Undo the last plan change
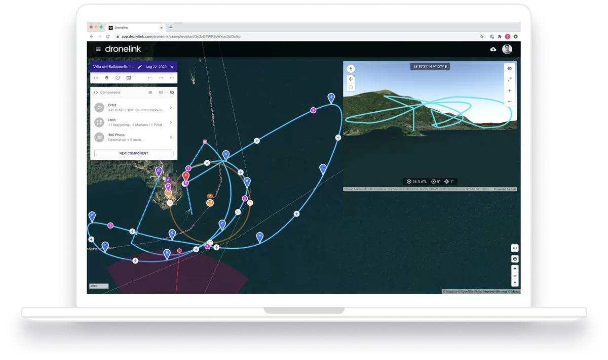The width and height of the screenshot is (608, 360). [x=150, y=78]
